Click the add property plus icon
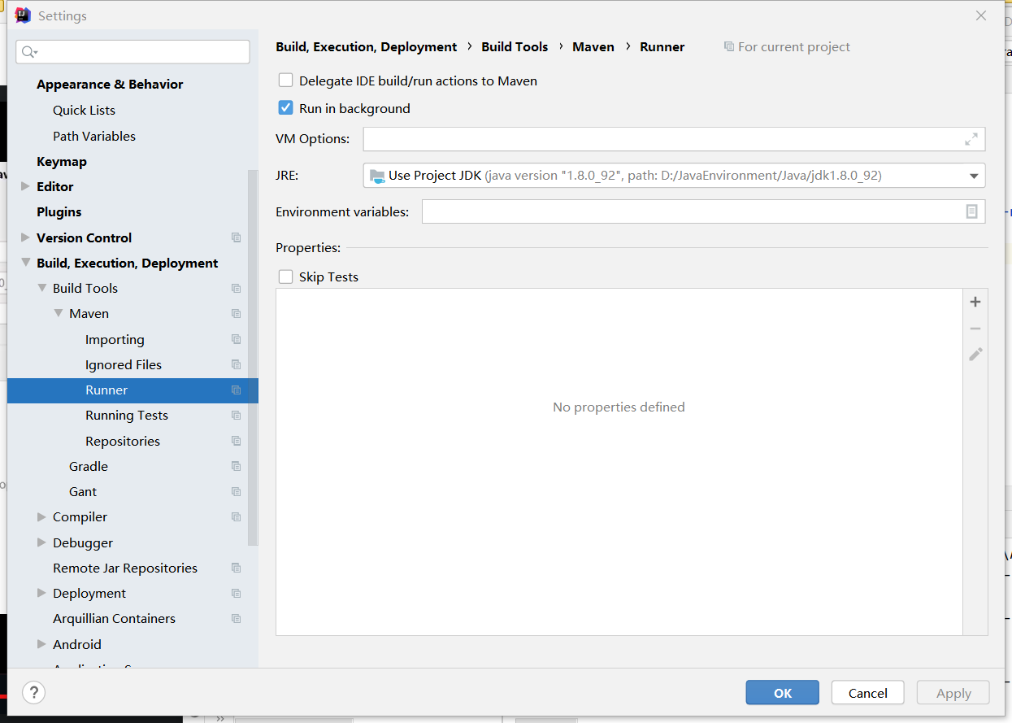 tap(975, 302)
